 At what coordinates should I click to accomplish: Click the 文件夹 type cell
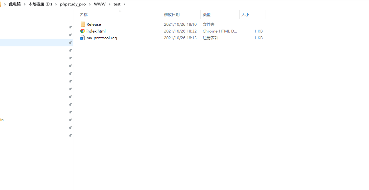coord(209,24)
